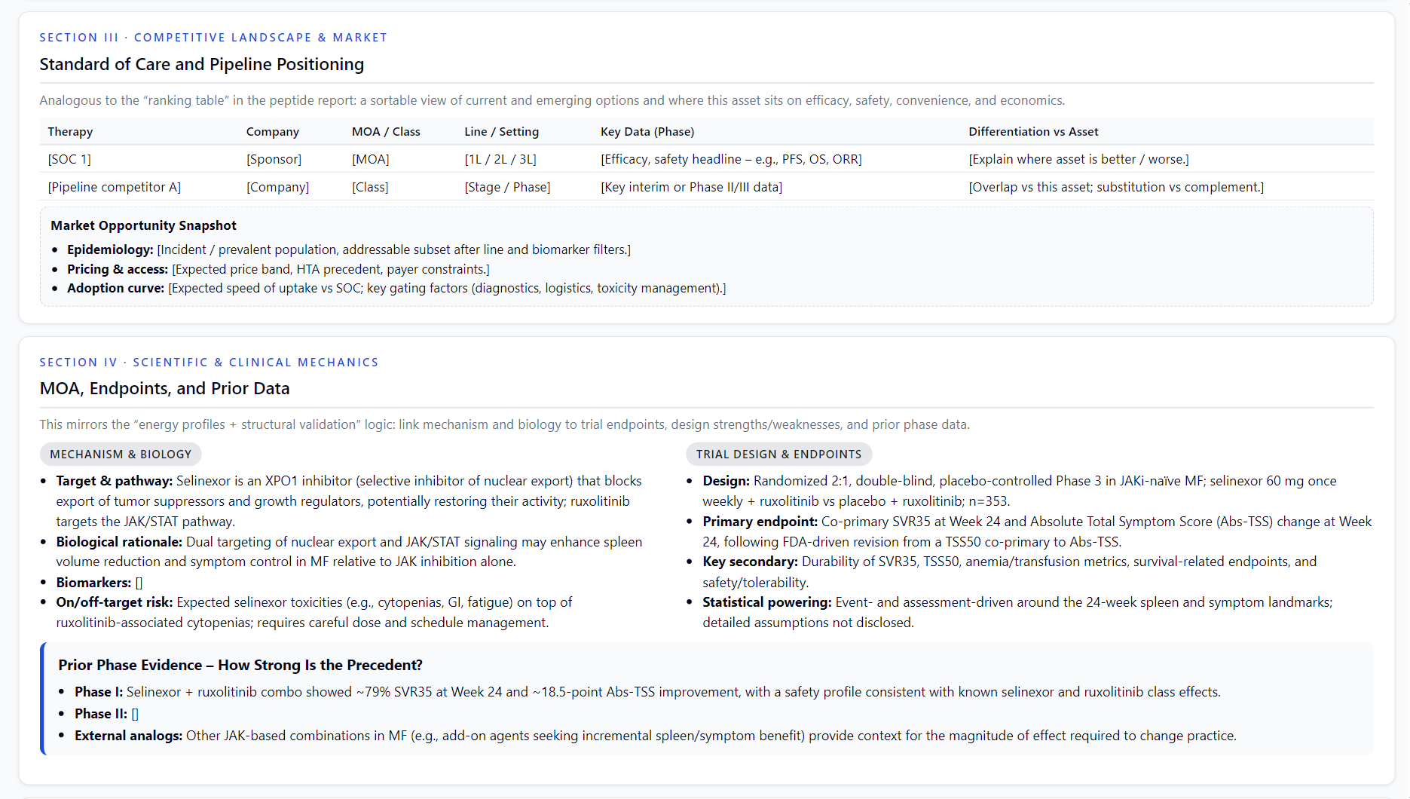Sort the table by the Therapy column
Image resolution: width=1410 pixels, height=799 pixels.
tap(70, 131)
